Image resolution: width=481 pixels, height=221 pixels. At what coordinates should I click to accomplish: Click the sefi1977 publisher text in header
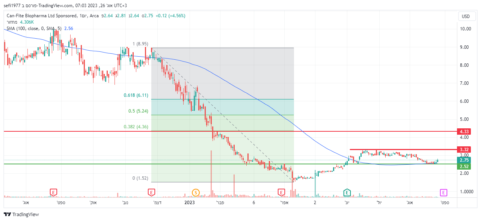click(x=12, y=5)
